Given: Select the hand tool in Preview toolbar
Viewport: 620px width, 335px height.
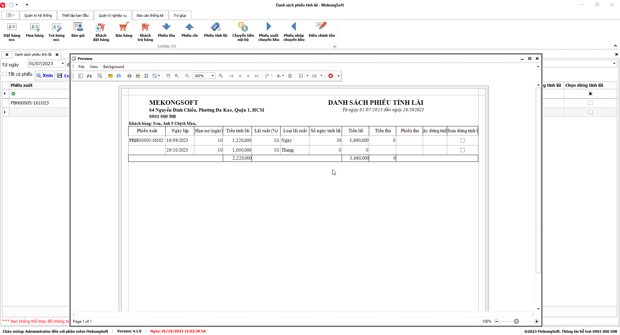Looking at the screenshot, I should [x=168, y=76].
